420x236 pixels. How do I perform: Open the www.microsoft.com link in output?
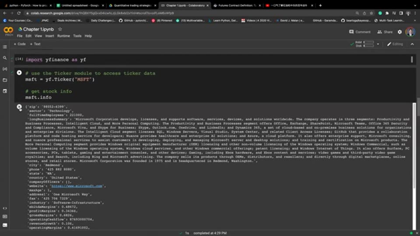(x=77, y=186)
